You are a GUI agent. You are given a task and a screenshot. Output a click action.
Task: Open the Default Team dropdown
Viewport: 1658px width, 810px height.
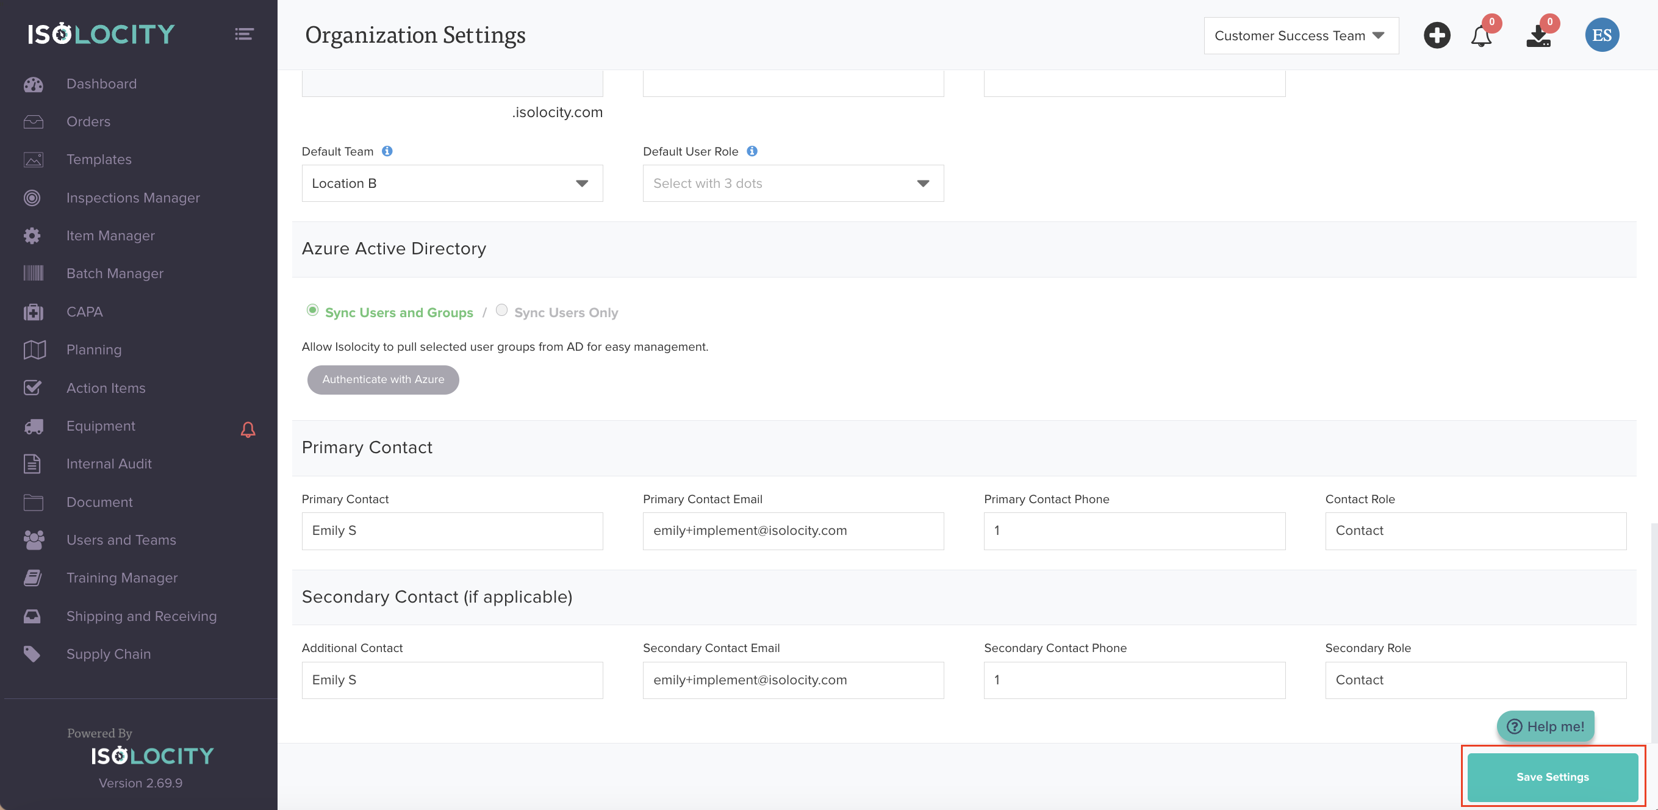(452, 184)
